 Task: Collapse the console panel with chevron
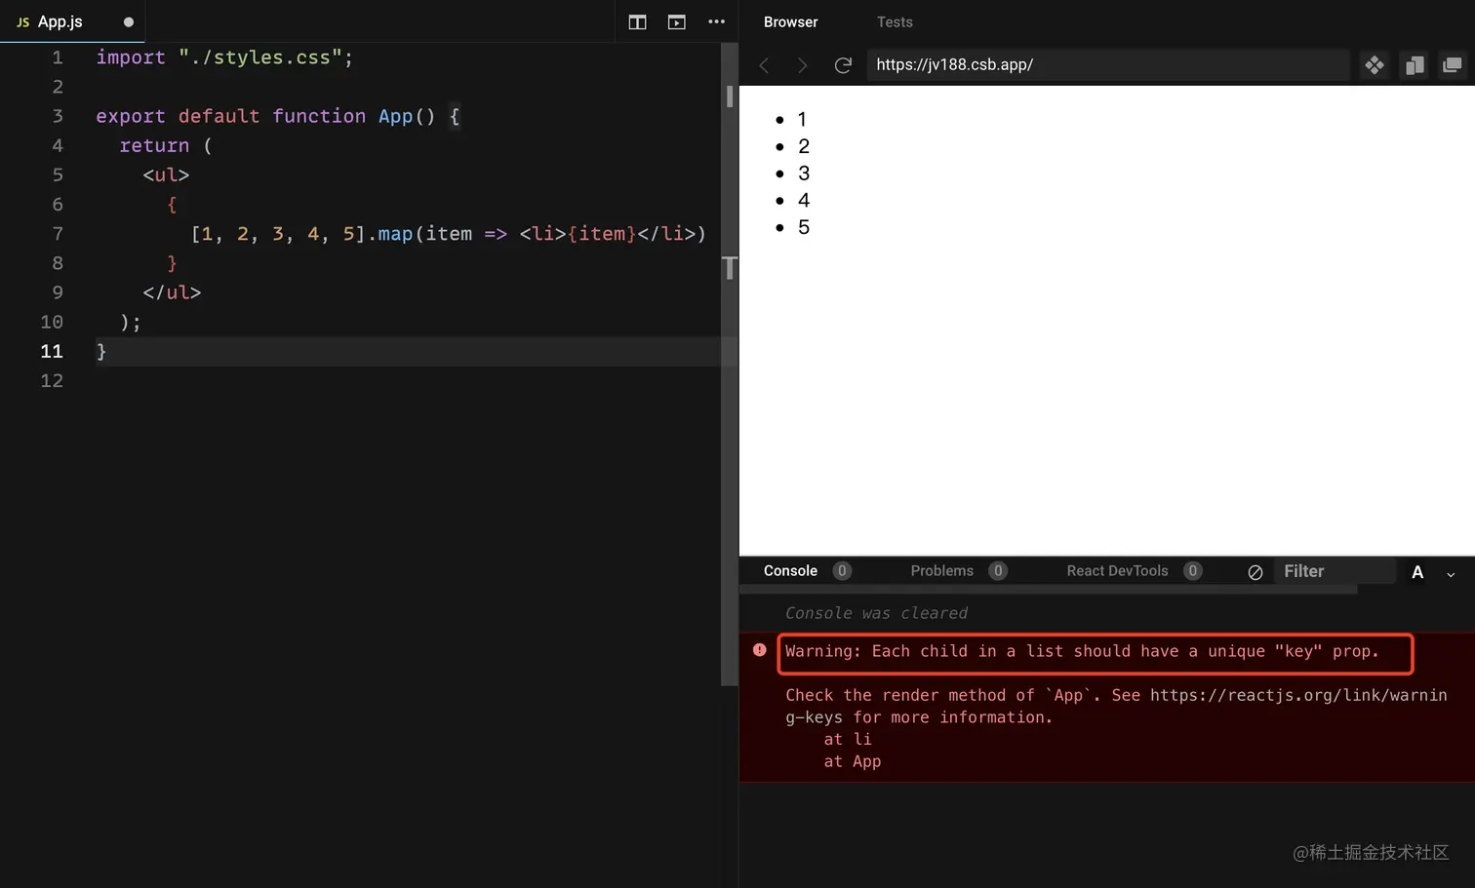click(x=1451, y=574)
